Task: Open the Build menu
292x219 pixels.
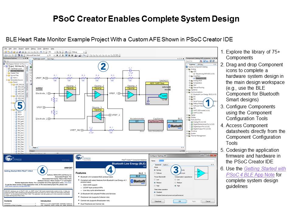Action: click(x=27, y=49)
